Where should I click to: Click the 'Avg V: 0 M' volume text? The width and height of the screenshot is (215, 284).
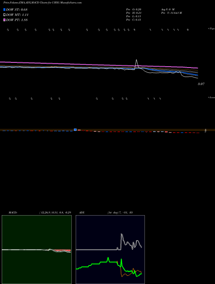tap(168, 9)
